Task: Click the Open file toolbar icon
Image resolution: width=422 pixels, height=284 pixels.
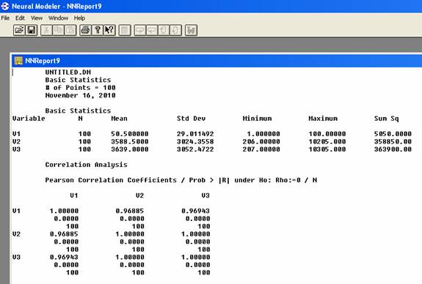Action: [19, 30]
